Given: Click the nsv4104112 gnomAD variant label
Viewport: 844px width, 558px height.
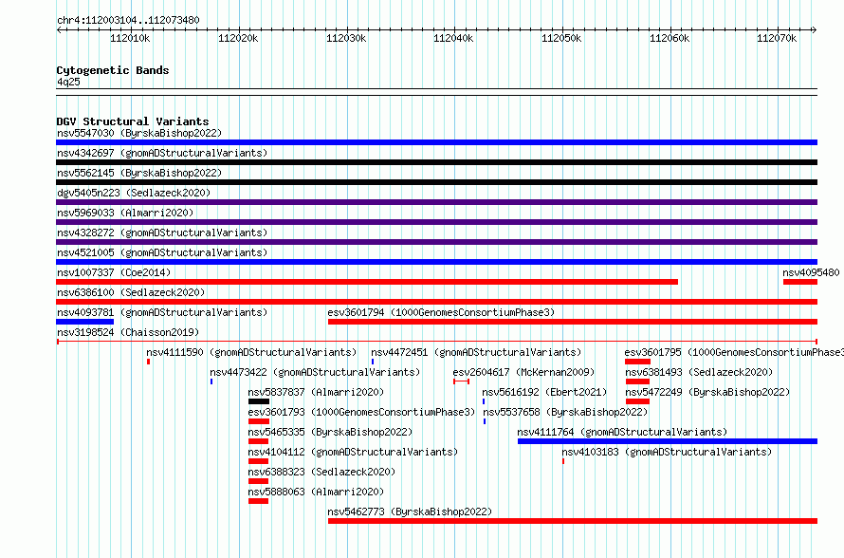Looking at the screenshot, I should coord(353,452).
